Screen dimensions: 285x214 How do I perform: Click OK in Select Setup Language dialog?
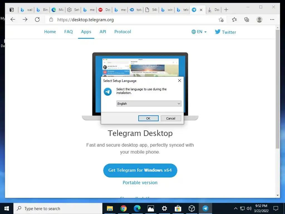click(148, 118)
